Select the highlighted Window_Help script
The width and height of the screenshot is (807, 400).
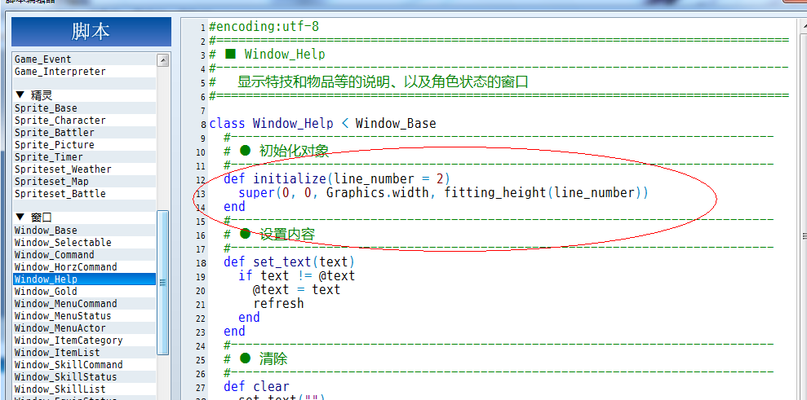(x=84, y=279)
